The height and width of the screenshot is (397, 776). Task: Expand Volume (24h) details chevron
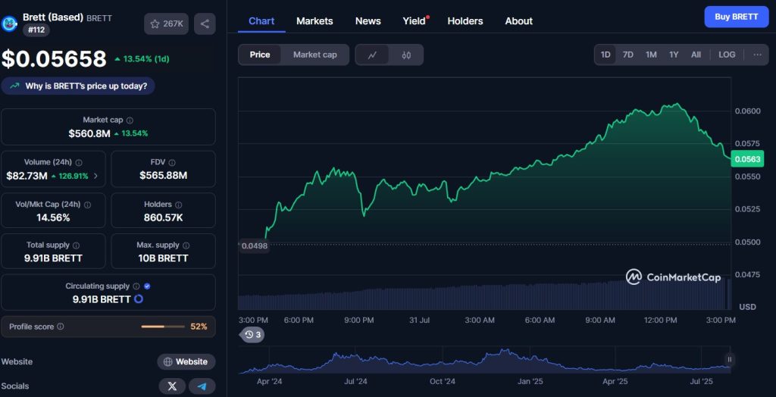click(x=95, y=176)
